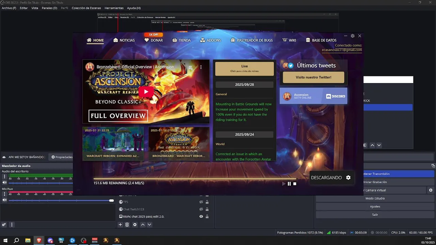This screenshot has height=245, width=436.
Task: Adjust the Mic/Aux volume slider
Action: (61, 200)
